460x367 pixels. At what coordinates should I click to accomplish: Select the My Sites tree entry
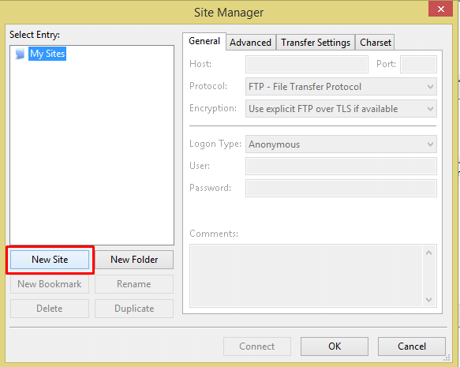[x=47, y=54]
